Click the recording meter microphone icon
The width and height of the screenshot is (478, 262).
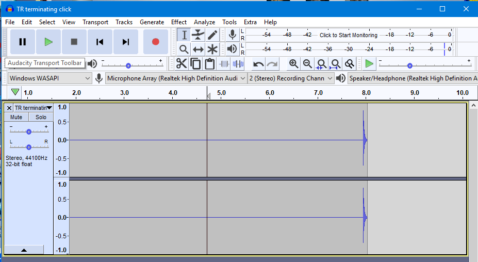(x=232, y=35)
